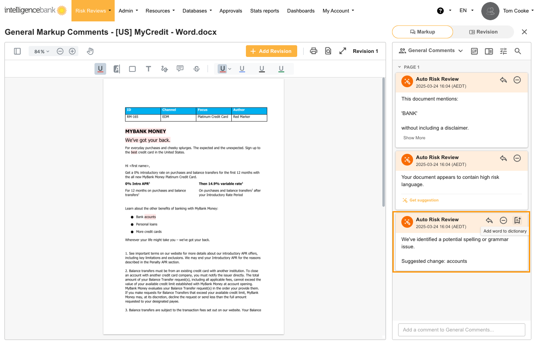The image size is (535, 344).
Task: Reply to the spelling issue comment
Action: pos(489,220)
